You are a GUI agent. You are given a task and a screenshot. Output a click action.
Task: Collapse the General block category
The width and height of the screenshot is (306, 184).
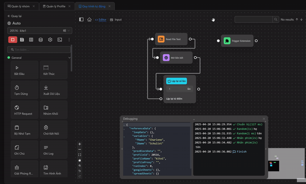(69, 58)
